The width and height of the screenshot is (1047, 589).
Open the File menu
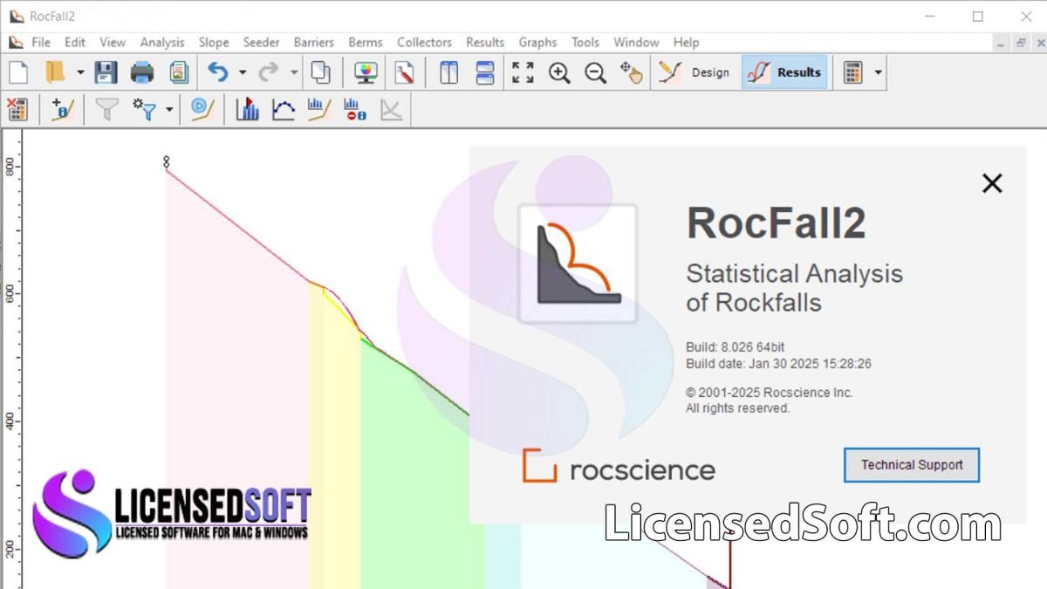click(x=41, y=42)
